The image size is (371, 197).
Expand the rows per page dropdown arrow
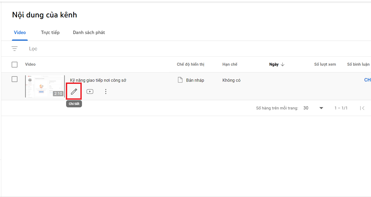[x=321, y=108]
